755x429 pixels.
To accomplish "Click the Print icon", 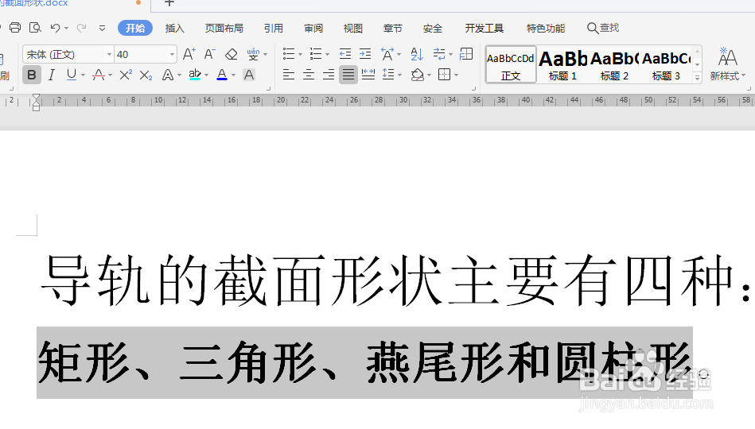I will (x=15, y=28).
